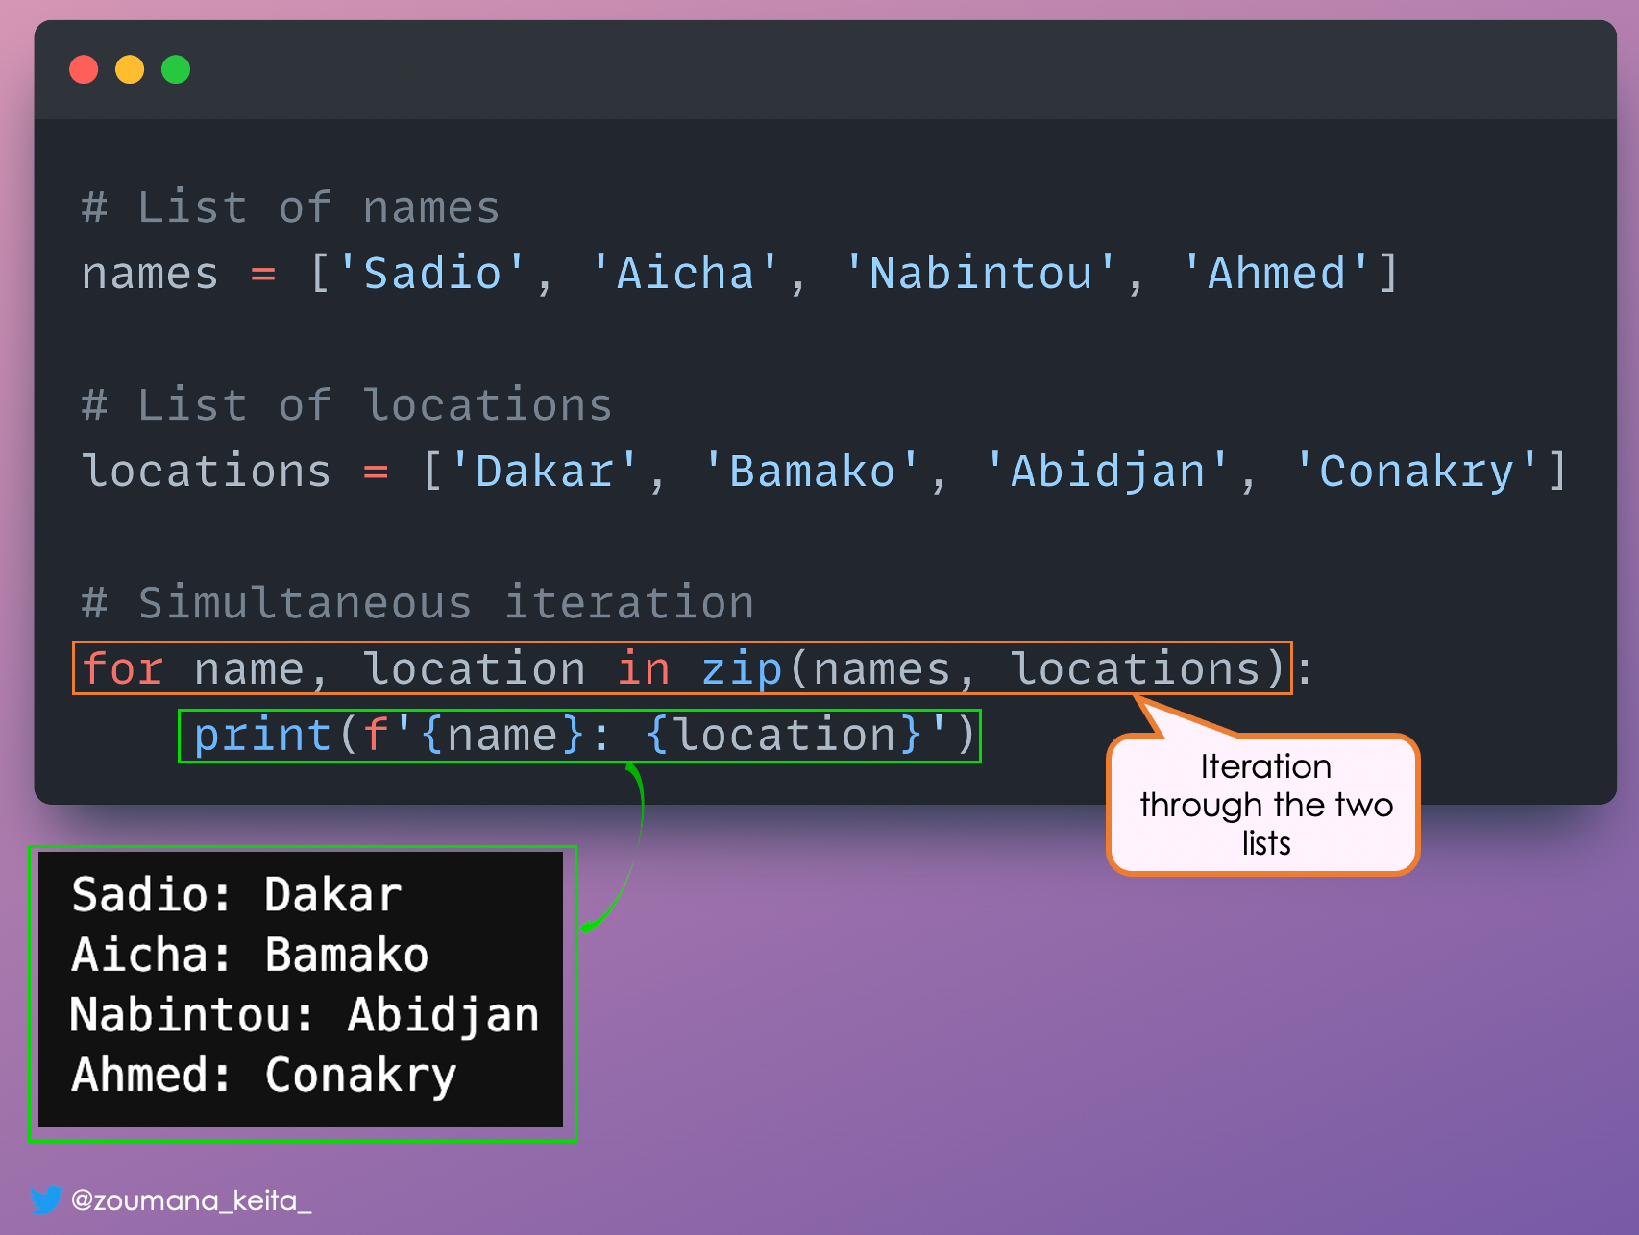Click the green maximize dot
Screen dimensions: 1639x1235
tap(176, 70)
